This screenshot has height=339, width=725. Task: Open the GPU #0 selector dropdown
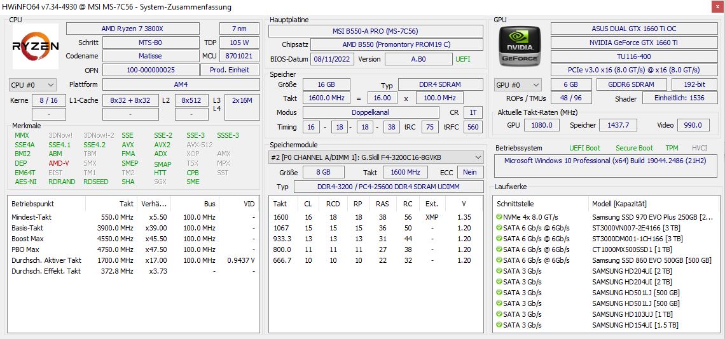(518, 85)
